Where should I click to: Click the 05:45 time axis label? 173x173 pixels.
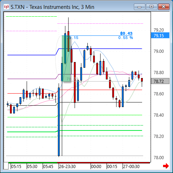coord(48,167)
